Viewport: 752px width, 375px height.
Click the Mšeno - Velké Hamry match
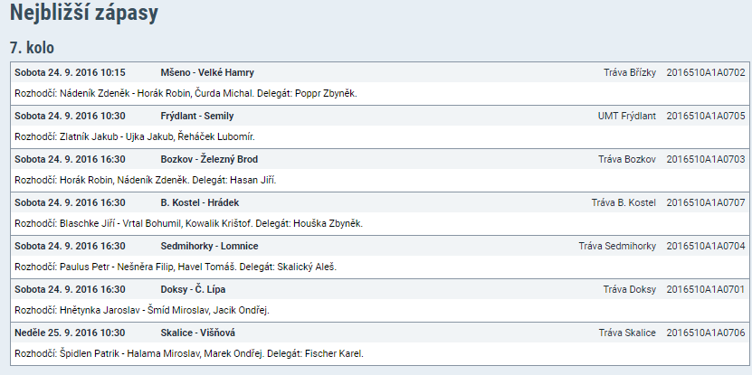point(207,72)
